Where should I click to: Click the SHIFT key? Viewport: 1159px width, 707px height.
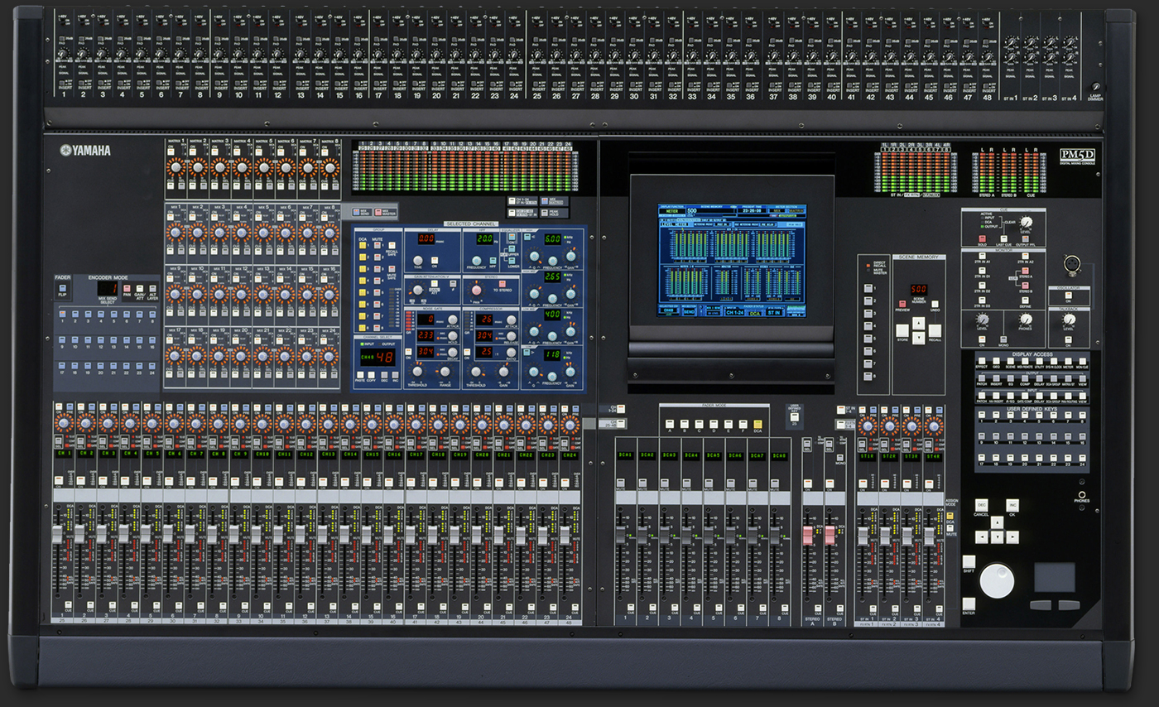click(969, 561)
